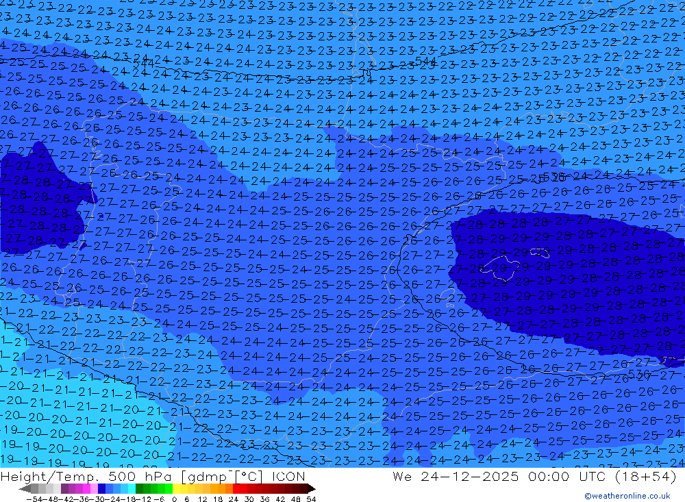Open the weatheronline.co.uk copyright link

click(627, 496)
